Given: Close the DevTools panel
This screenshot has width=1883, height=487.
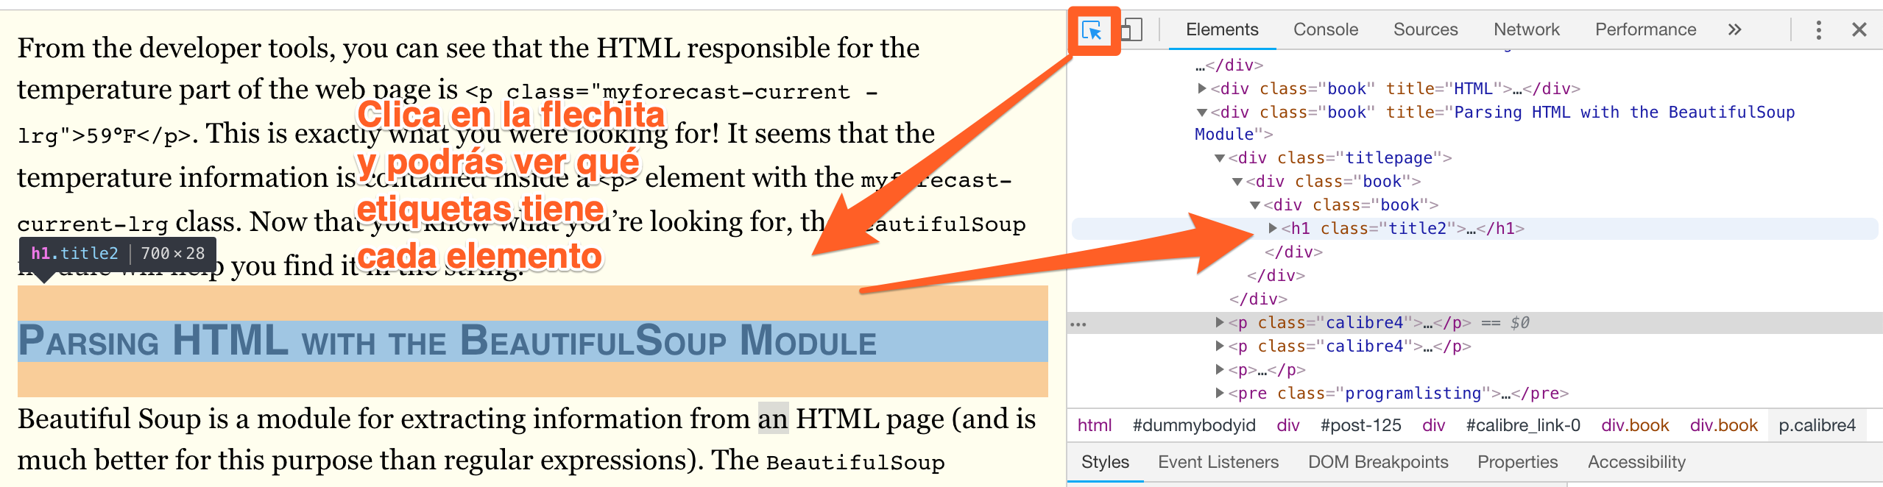Looking at the screenshot, I should tap(1859, 30).
